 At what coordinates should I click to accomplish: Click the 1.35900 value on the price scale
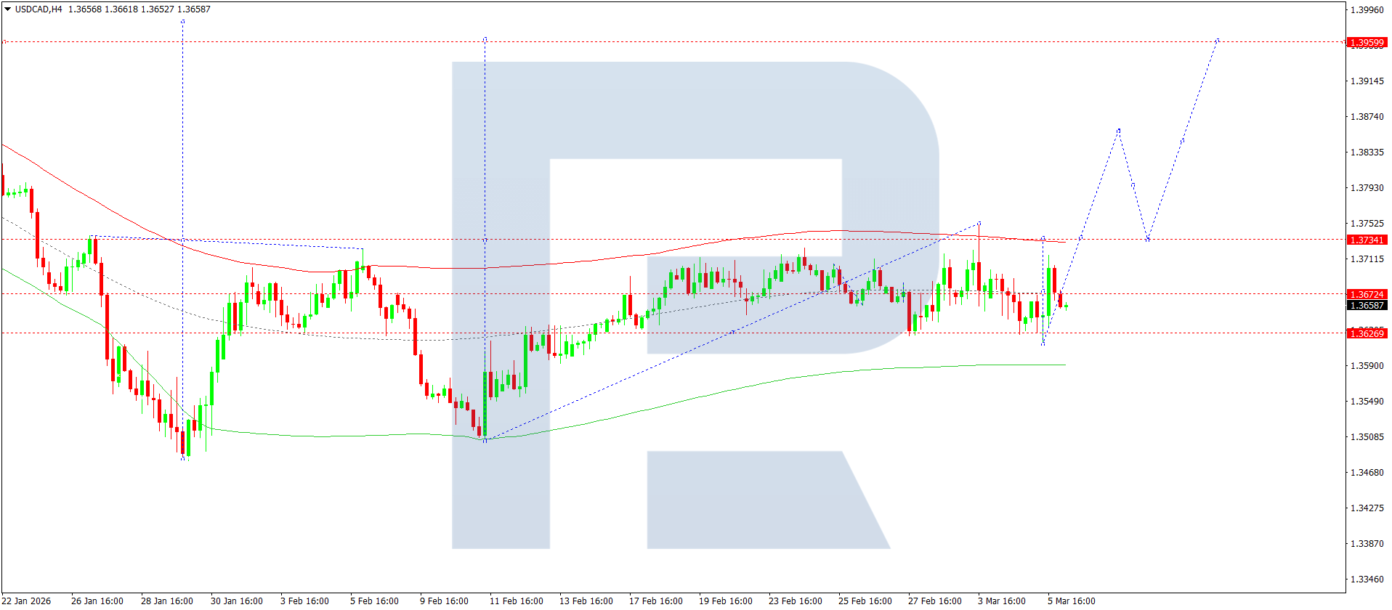point(1367,366)
